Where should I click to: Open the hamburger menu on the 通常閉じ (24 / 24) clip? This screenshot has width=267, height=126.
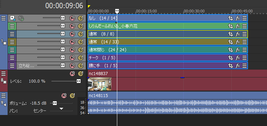[x=245, y=50]
